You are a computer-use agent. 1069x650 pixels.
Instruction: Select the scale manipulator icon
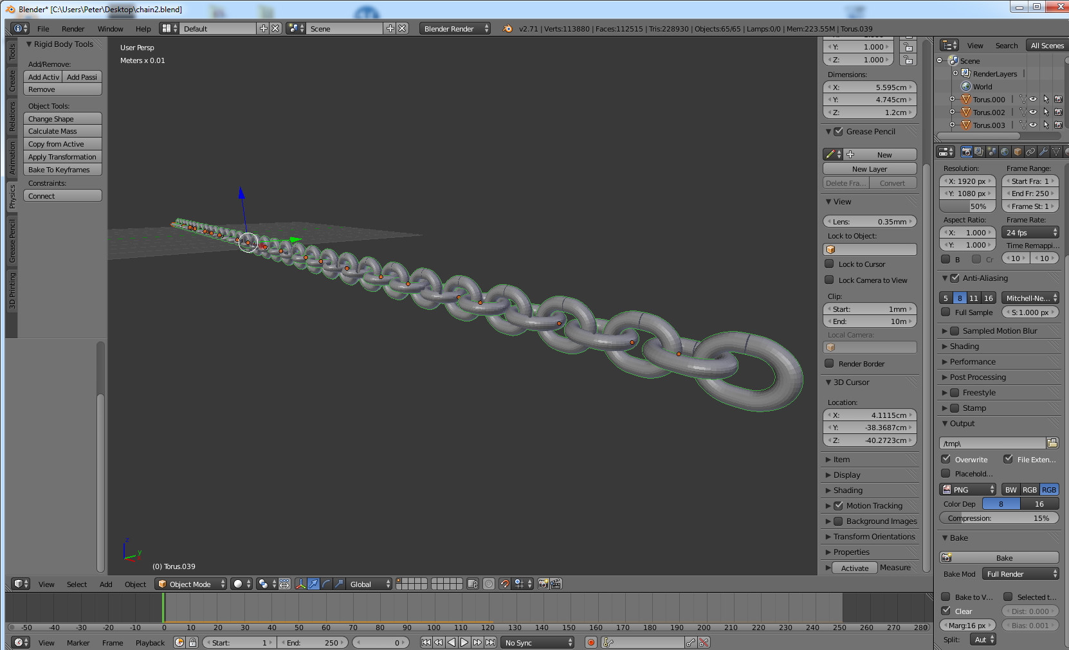(339, 584)
